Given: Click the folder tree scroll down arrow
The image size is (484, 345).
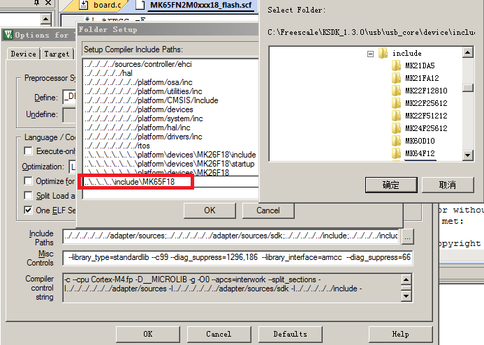Looking at the screenshot, I should coord(468,155).
